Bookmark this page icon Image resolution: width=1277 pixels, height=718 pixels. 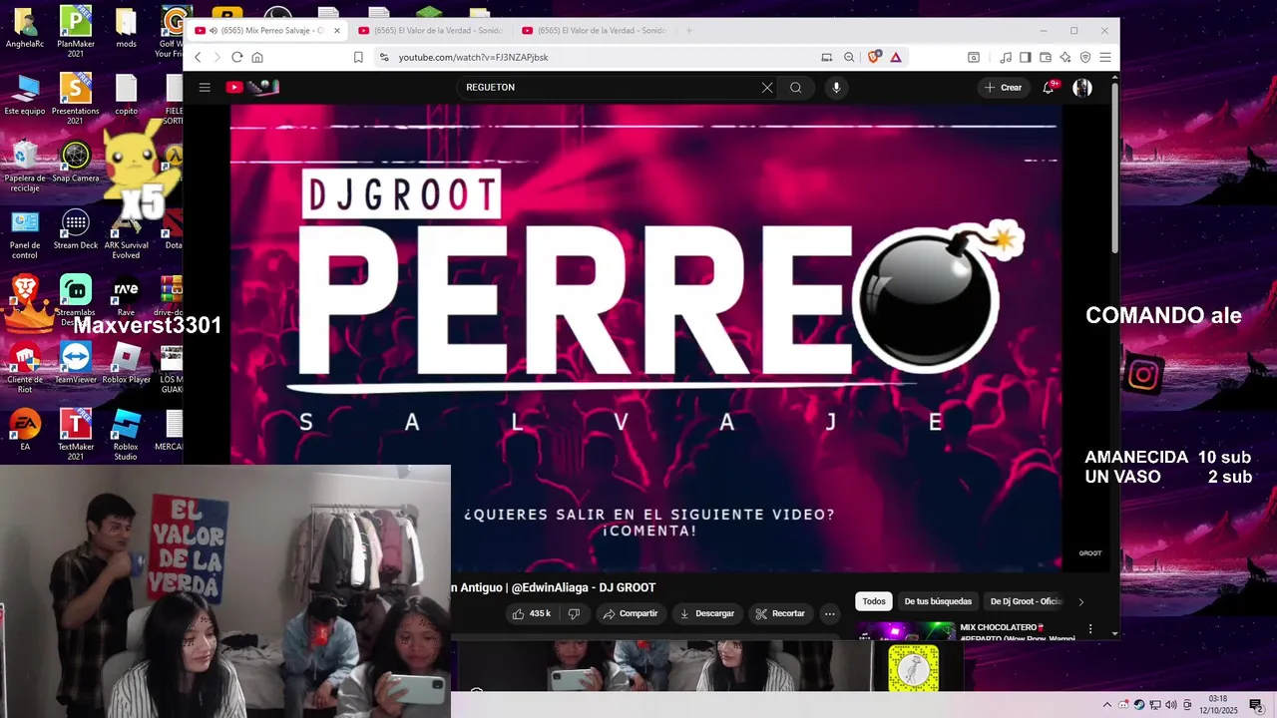click(358, 58)
